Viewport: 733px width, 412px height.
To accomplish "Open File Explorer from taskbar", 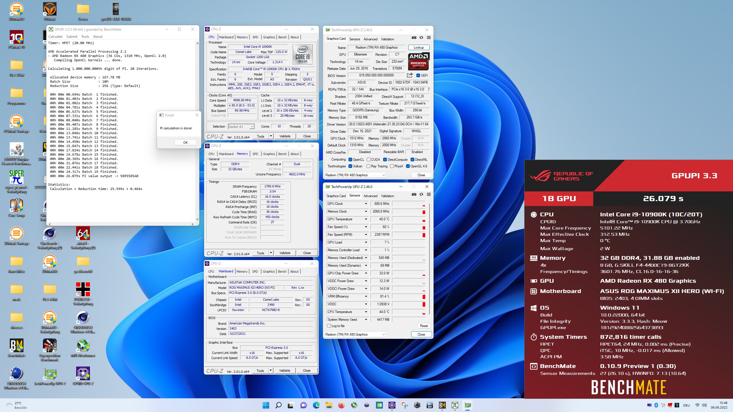I will 329,405.
